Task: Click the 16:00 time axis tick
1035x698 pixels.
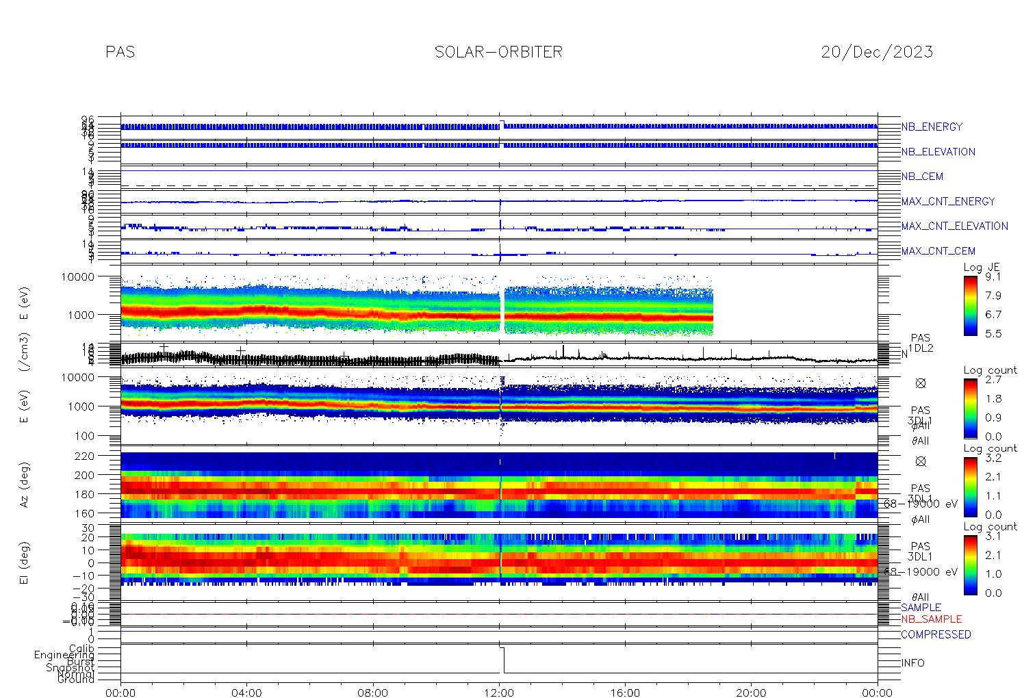Action: (x=625, y=693)
